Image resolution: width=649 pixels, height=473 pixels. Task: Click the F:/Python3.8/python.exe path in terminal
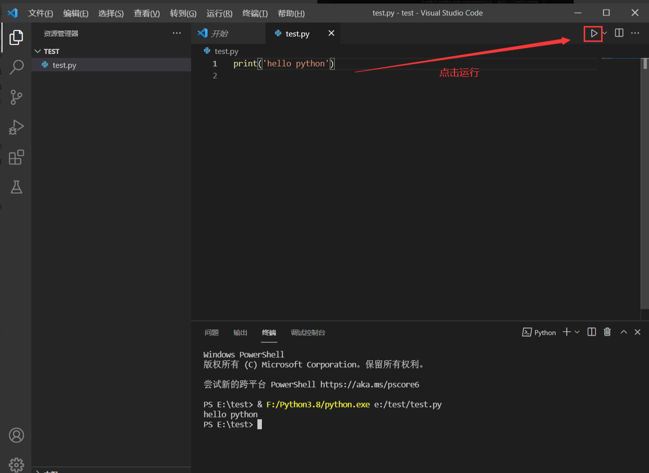click(318, 404)
